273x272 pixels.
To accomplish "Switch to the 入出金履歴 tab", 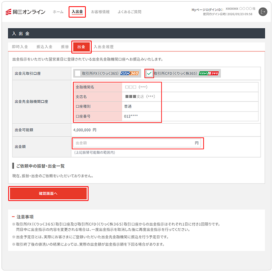I will pyautogui.click(x=104, y=47).
